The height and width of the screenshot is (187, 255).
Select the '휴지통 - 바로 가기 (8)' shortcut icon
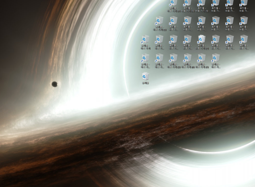tap(188, 6)
